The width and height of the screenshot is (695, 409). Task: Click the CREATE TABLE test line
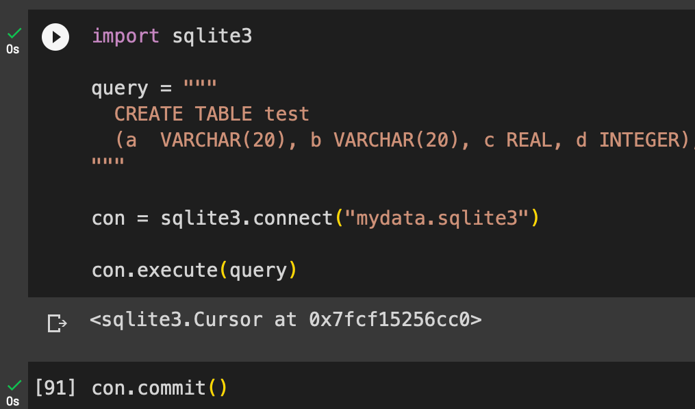(x=212, y=114)
